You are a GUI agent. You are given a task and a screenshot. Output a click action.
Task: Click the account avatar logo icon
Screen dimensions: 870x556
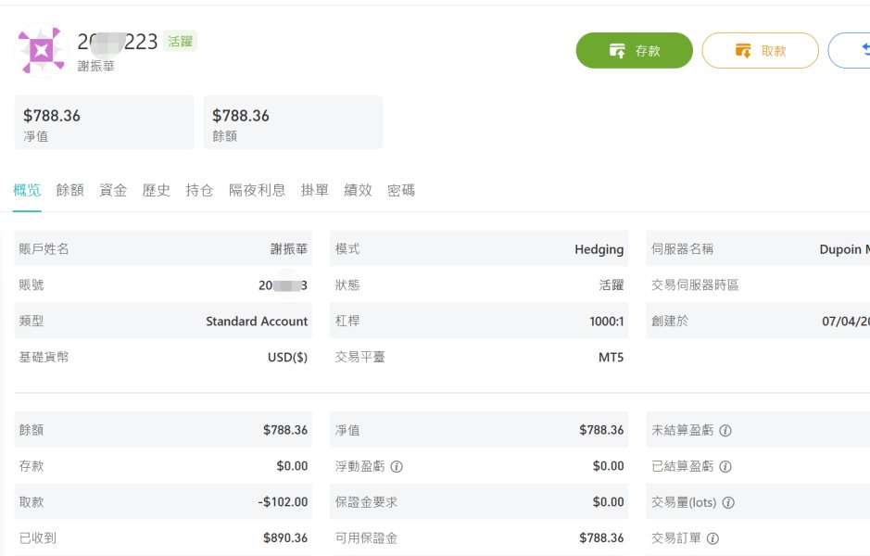point(42,50)
